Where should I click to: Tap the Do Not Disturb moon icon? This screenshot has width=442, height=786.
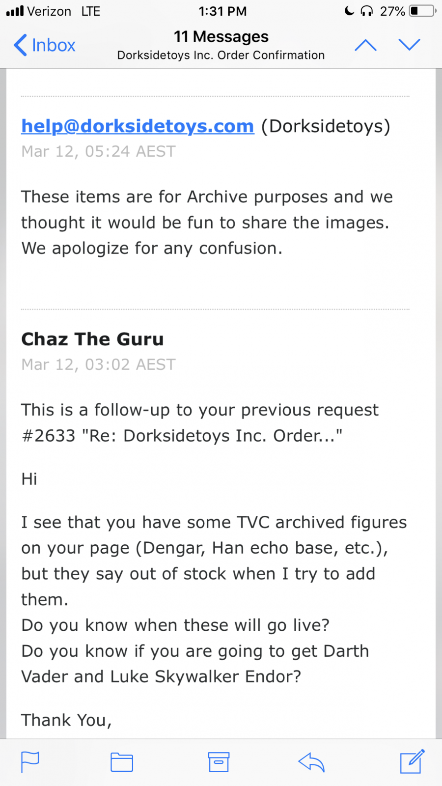349,11
